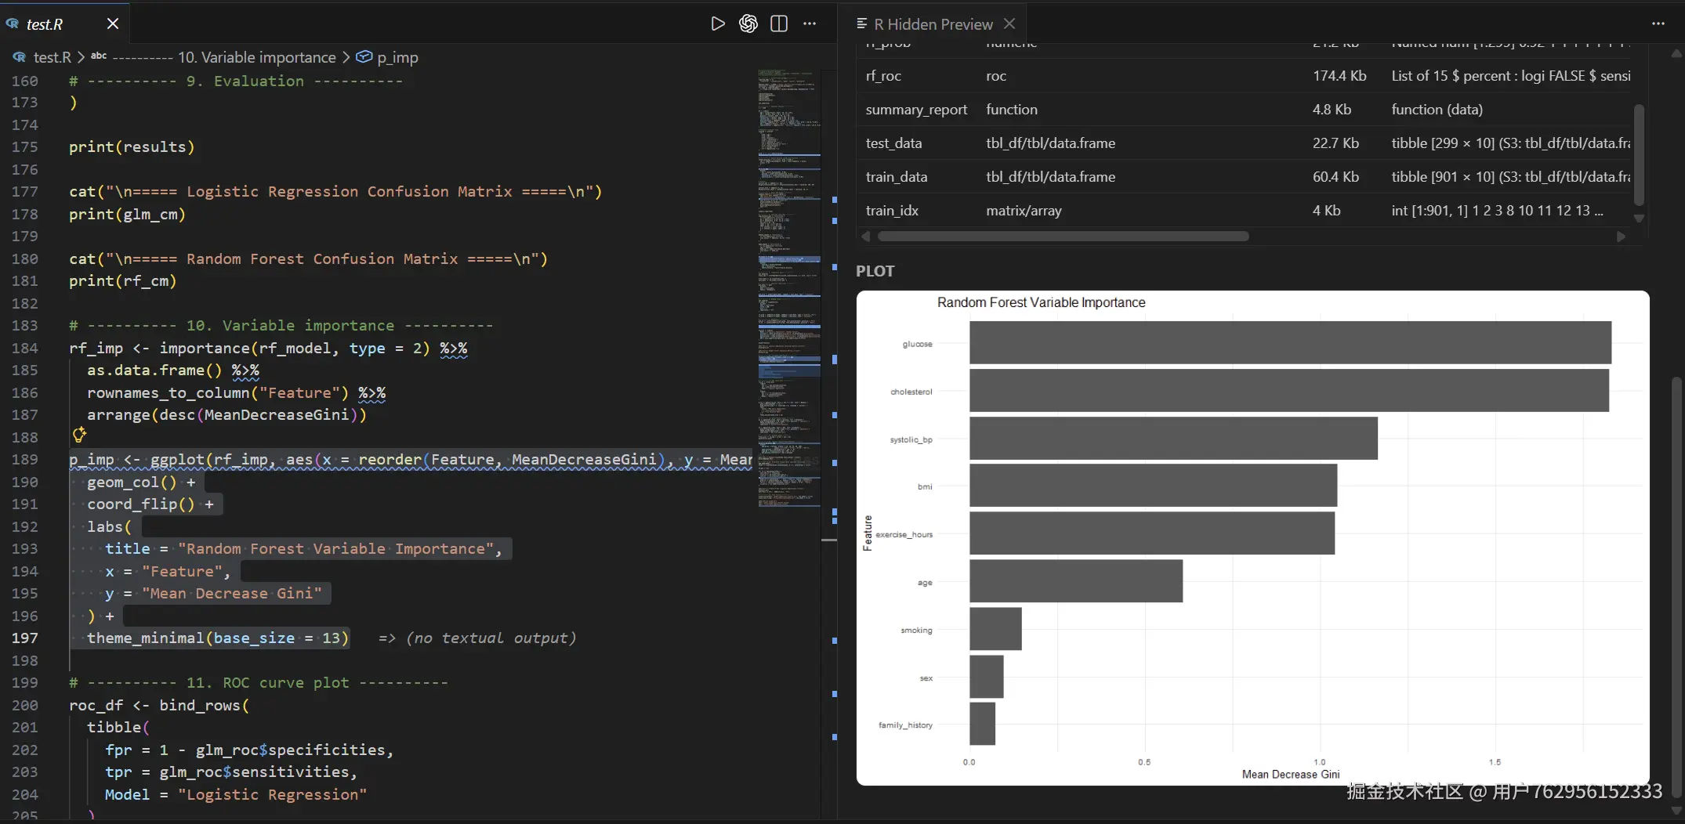Select the summary_report function row
Viewport: 1685px width, 824px height.
tap(916, 110)
